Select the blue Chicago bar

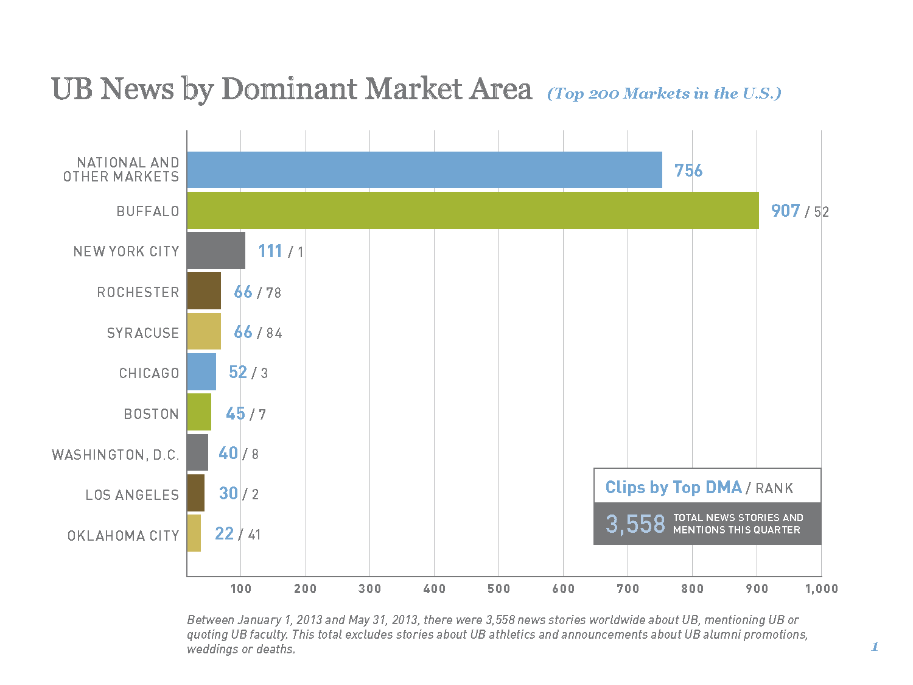201,371
